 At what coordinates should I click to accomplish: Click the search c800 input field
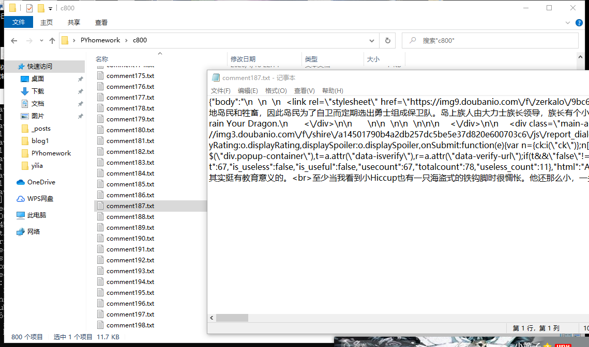[x=490, y=40]
